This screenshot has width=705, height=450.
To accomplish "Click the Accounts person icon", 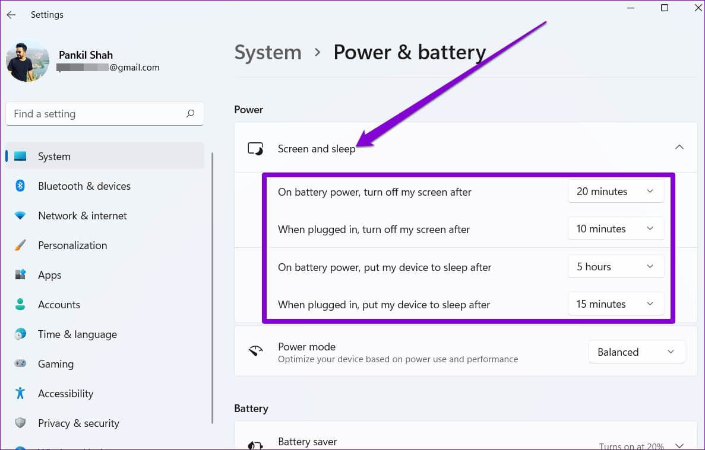I will pos(20,305).
